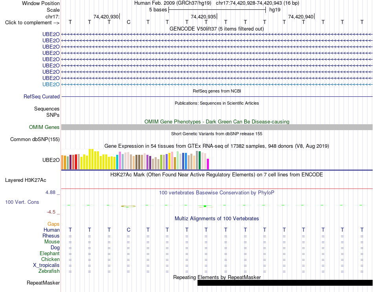Click the pink bar beside the cyan bar in the GTEx chart
The height and width of the screenshot is (292, 373).
(120, 160)
